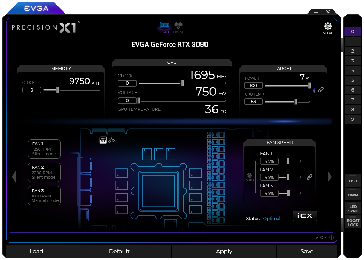
Task: Click the GPU die on the board diagram
Action: coord(158,191)
